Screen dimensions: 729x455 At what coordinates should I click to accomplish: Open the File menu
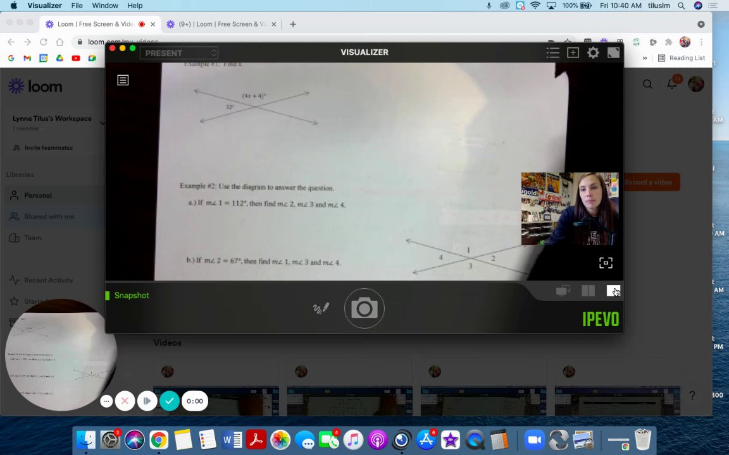click(77, 6)
